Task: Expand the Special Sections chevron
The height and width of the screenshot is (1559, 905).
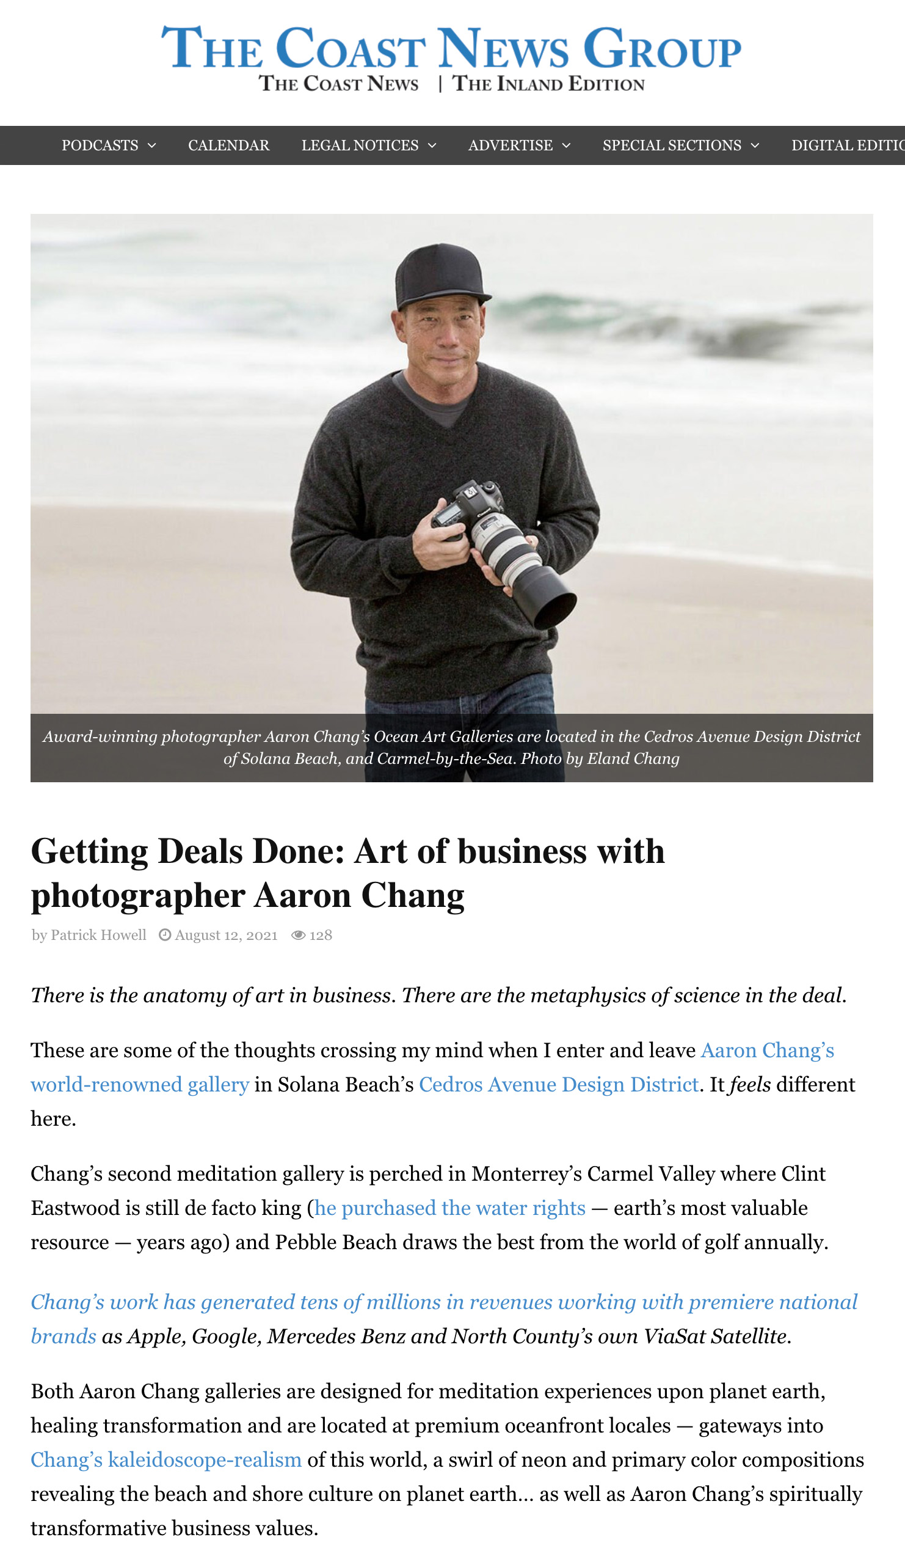Action: 755,145
